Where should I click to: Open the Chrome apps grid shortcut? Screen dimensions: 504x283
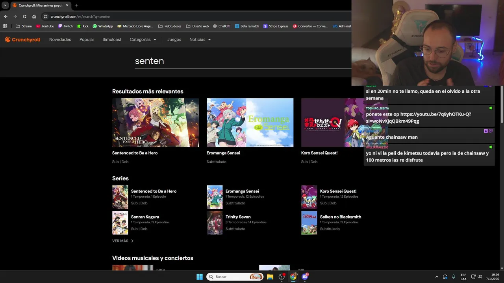point(5,26)
